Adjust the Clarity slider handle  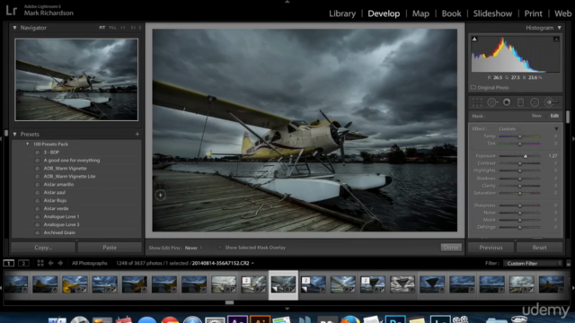coord(519,186)
